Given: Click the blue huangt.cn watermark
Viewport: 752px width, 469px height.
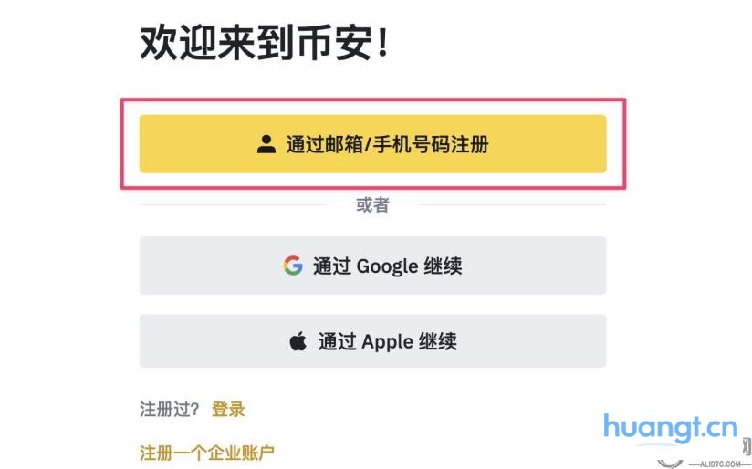Looking at the screenshot, I should (670, 428).
